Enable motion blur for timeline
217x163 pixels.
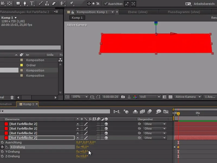149,111
